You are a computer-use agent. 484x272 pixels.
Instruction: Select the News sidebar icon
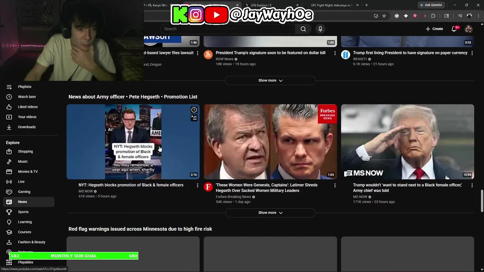9,202
